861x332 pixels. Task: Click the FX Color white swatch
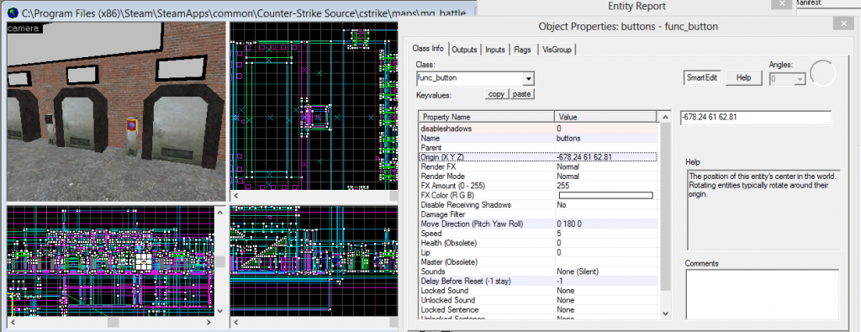point(605,195)
